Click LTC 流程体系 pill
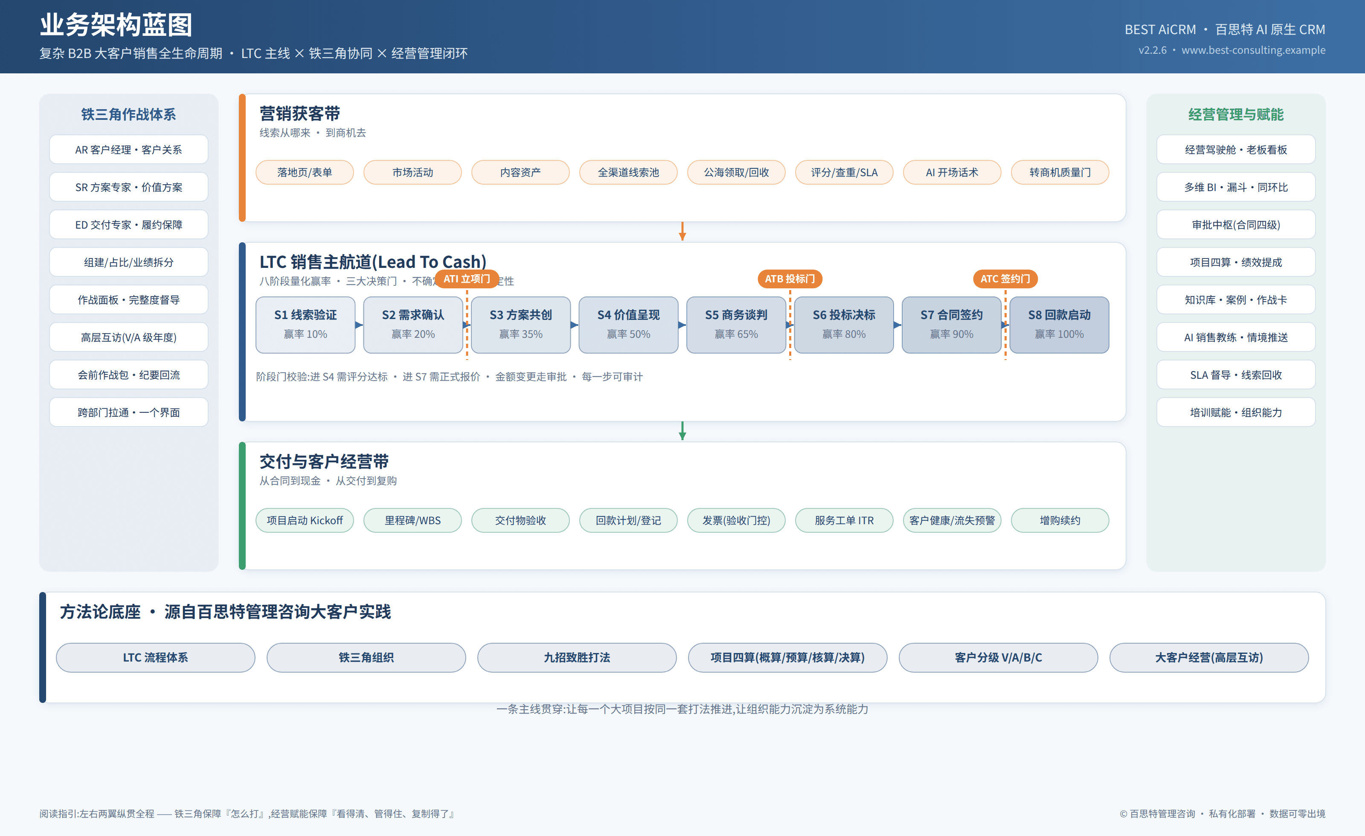1365x836 pixels. click(x=156, y=658)
